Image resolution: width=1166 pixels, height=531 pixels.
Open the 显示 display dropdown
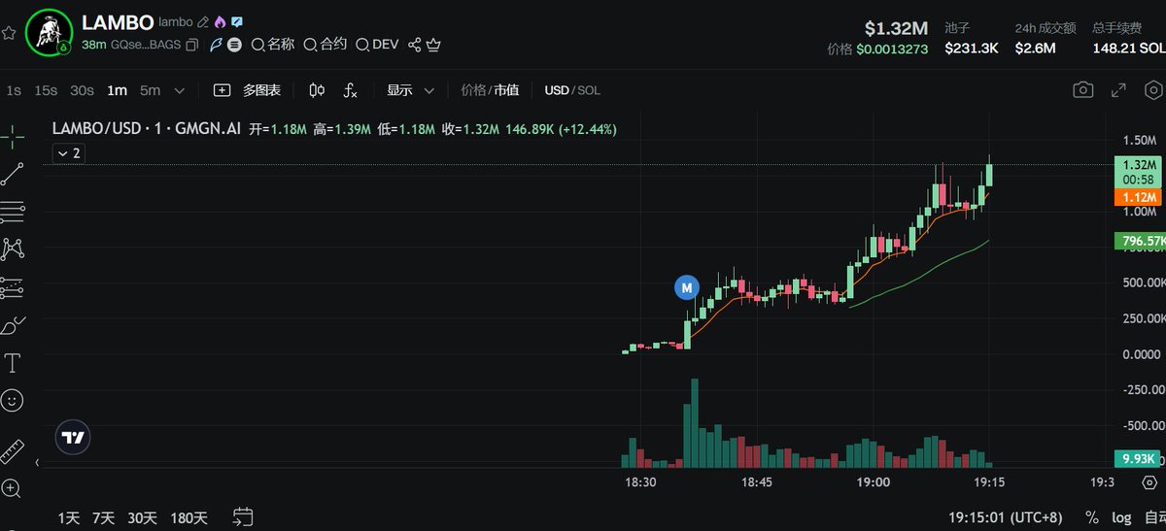click(411, 90)
